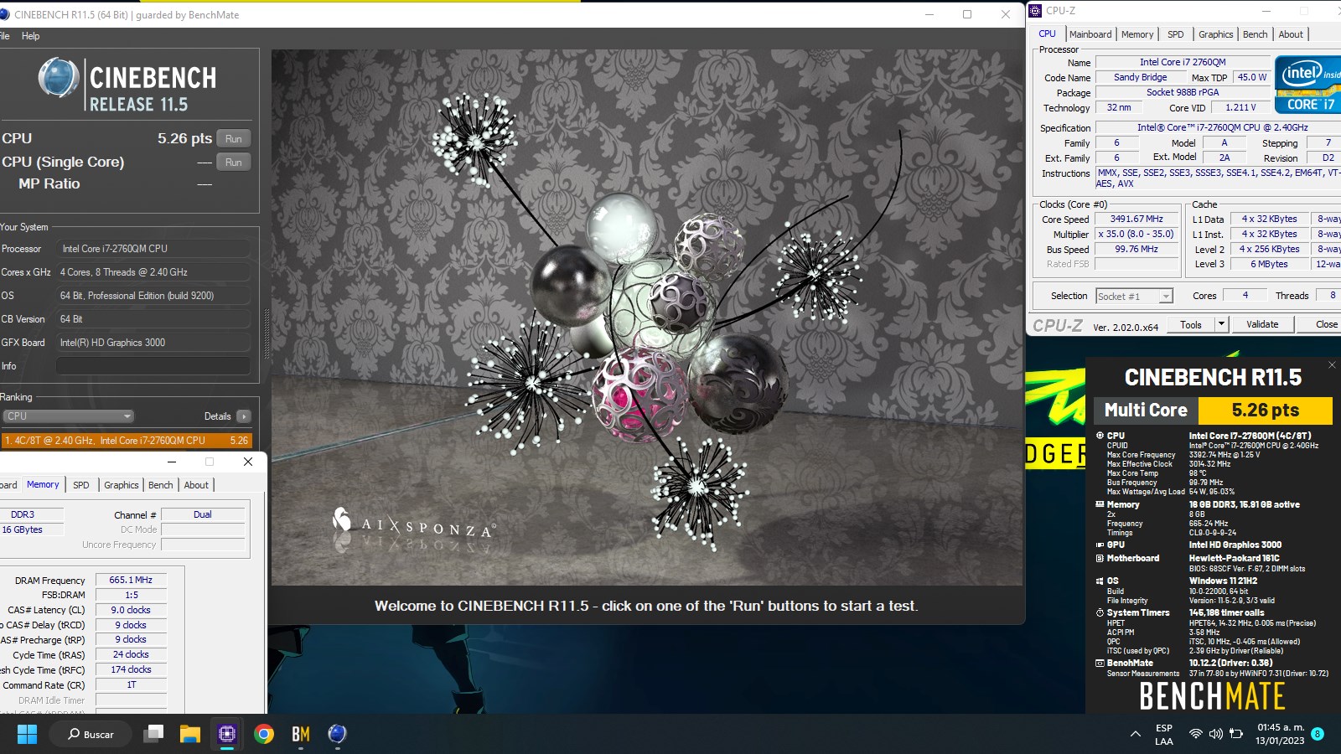This screenshot has height=754, width=1341.
Task: Open SPD tab in top CPU-Z window
Action: coord(1176,34)
